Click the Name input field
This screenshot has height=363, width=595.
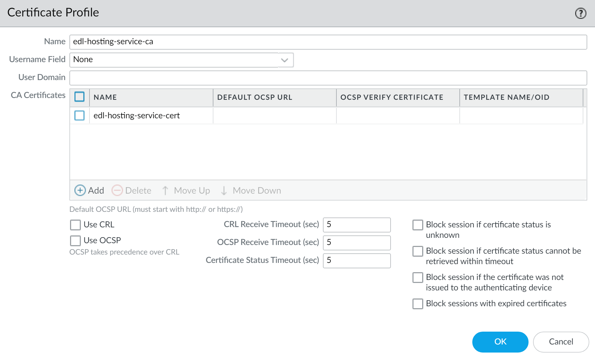328,42
